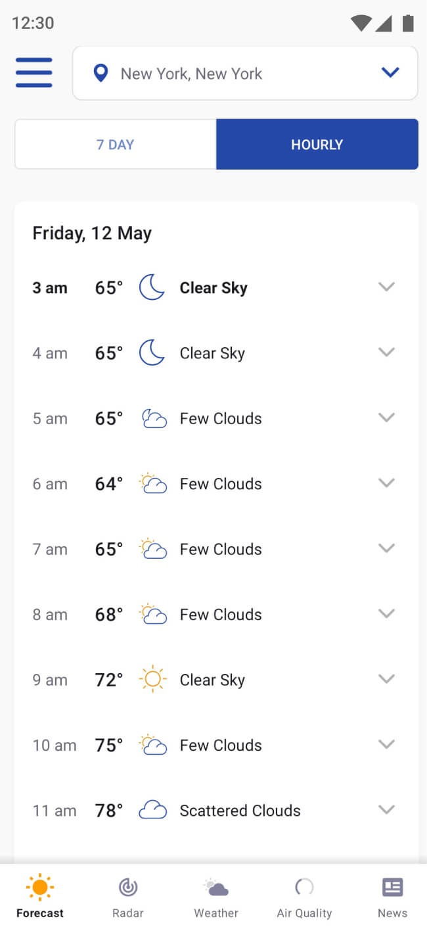This screenshot has height=927, width=427.
Task: Tap the moon icon at 3 am
Action: click(152, 287)
